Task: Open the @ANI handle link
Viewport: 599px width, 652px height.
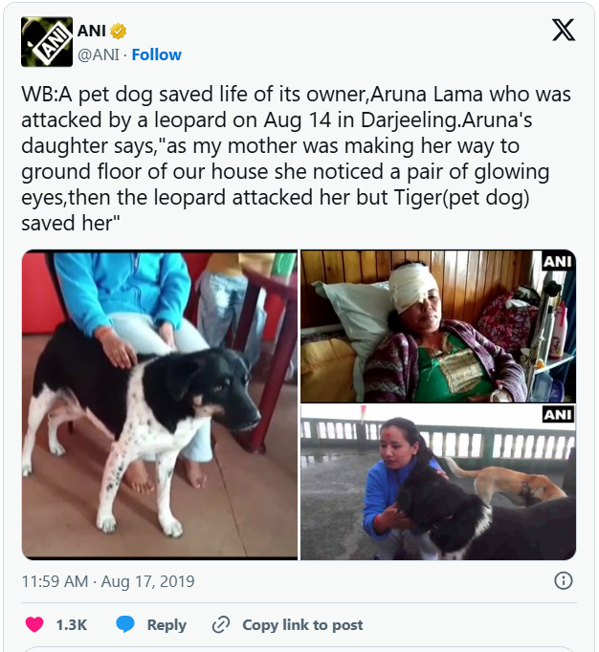Action: click(x=99, y=54)
